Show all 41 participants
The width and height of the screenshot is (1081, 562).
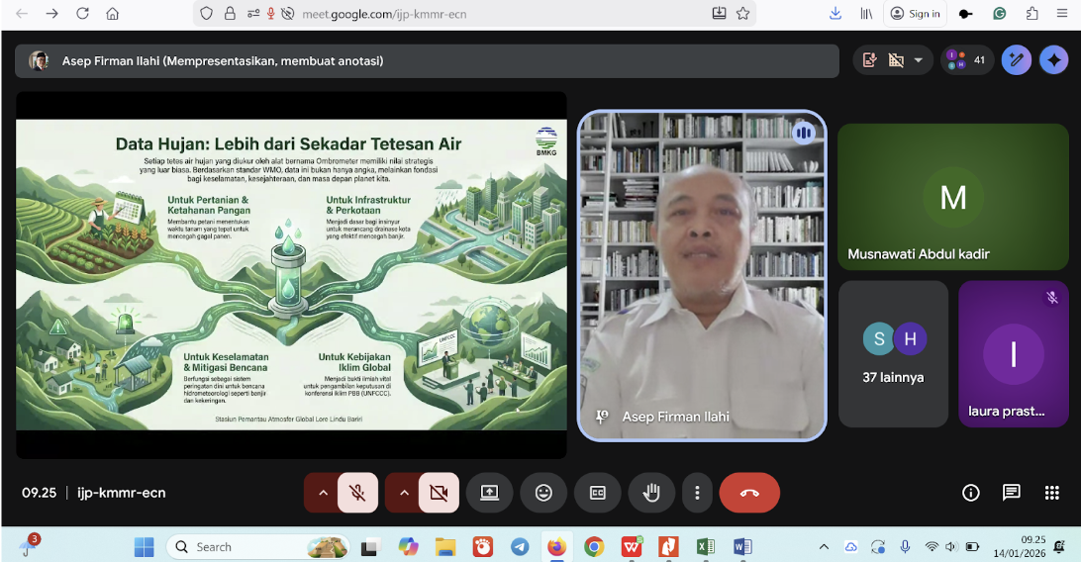pos(967,60)
